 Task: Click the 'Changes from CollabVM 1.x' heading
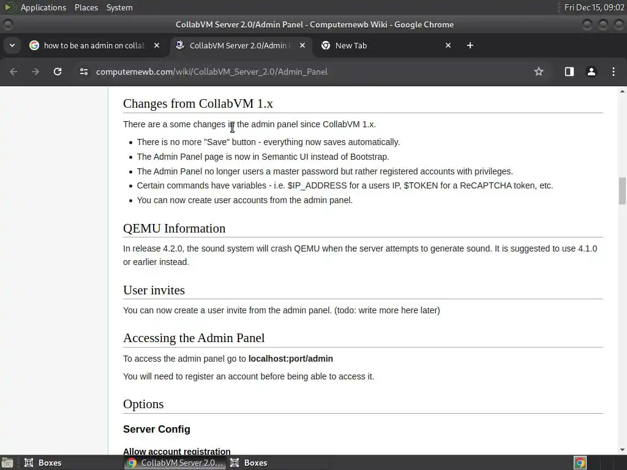[198, 103]
